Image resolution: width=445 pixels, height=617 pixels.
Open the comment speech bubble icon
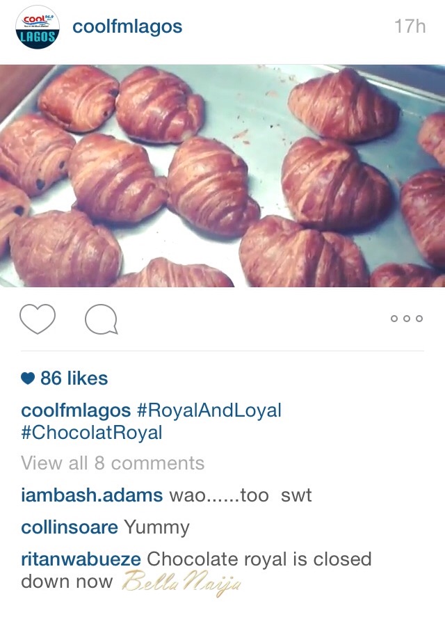[101, 319]
